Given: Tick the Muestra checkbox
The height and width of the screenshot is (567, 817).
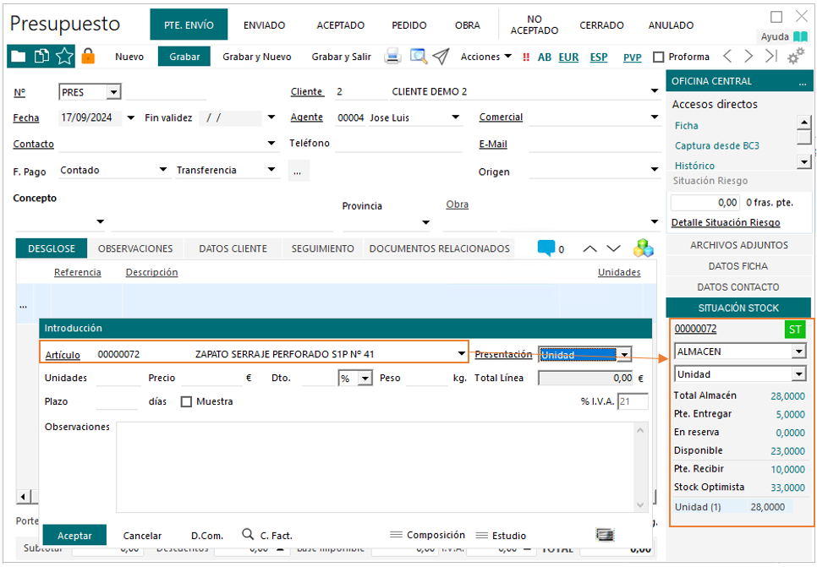Looking at the screenshot, I should pos(186,401).
